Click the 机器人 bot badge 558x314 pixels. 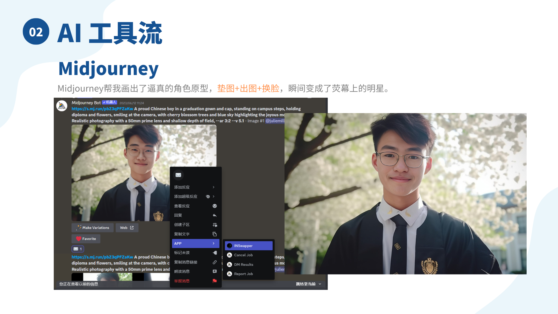(x=110, y=102)
